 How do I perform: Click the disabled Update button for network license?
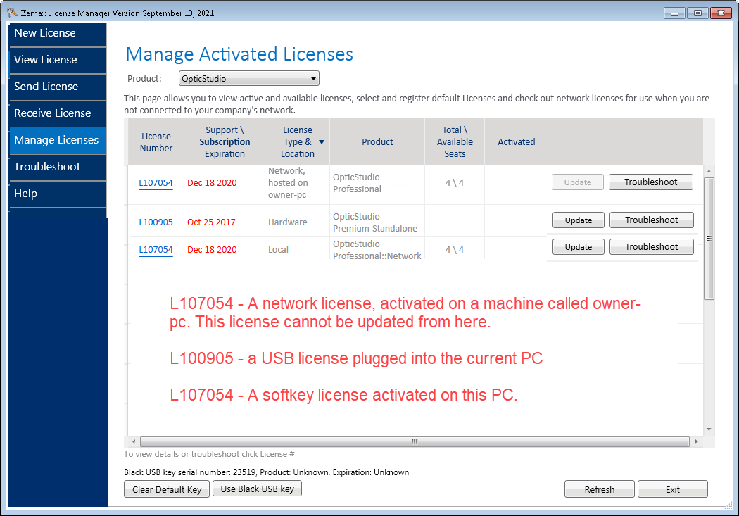point(577,182)
